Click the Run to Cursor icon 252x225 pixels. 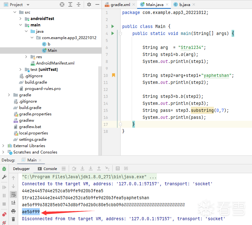pyautogui.click(x=107, y=168)
